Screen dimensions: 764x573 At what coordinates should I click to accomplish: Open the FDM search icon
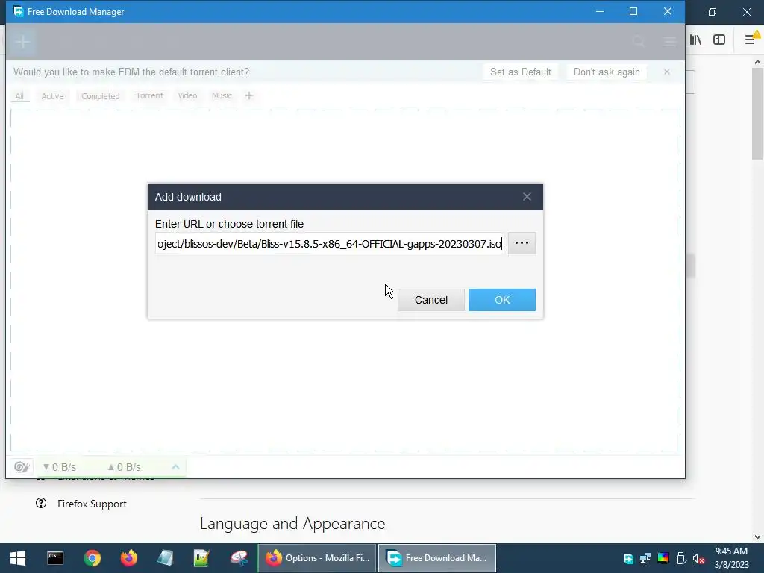(x=639, y=42)
